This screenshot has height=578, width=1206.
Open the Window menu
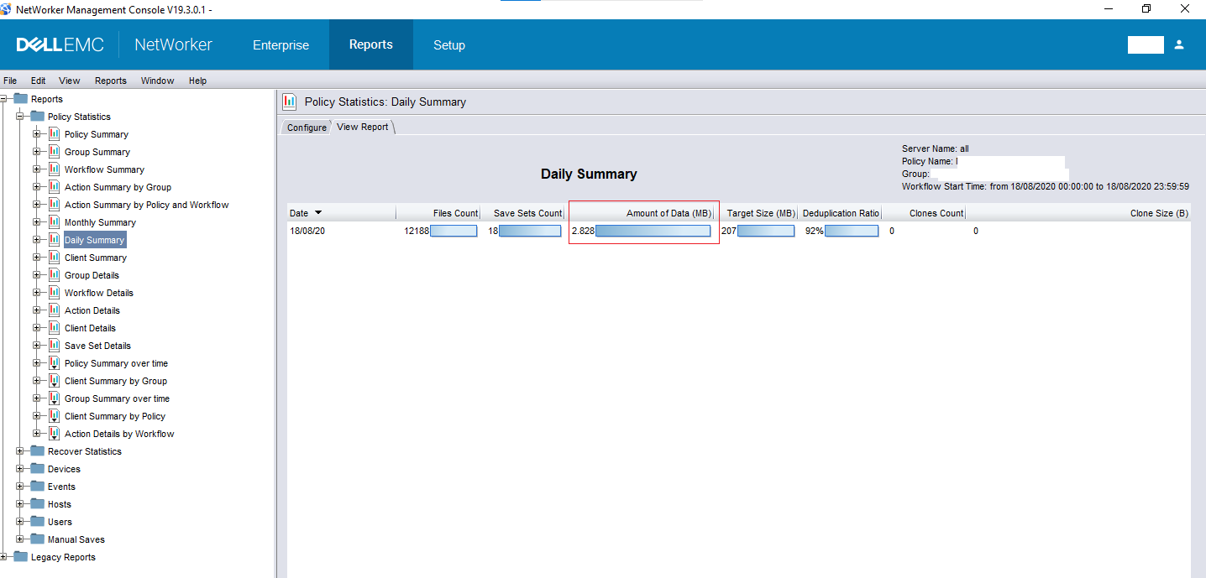click(157, 80)
